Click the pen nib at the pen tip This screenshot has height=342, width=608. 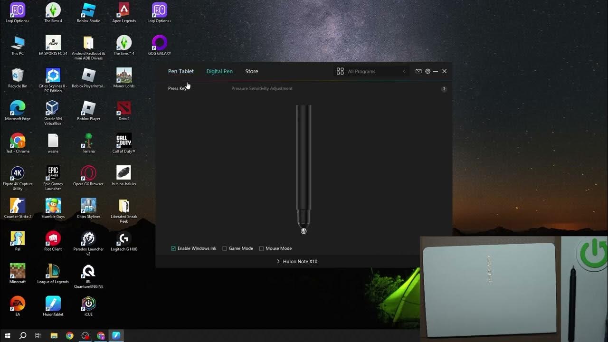[x=304, y=231]
